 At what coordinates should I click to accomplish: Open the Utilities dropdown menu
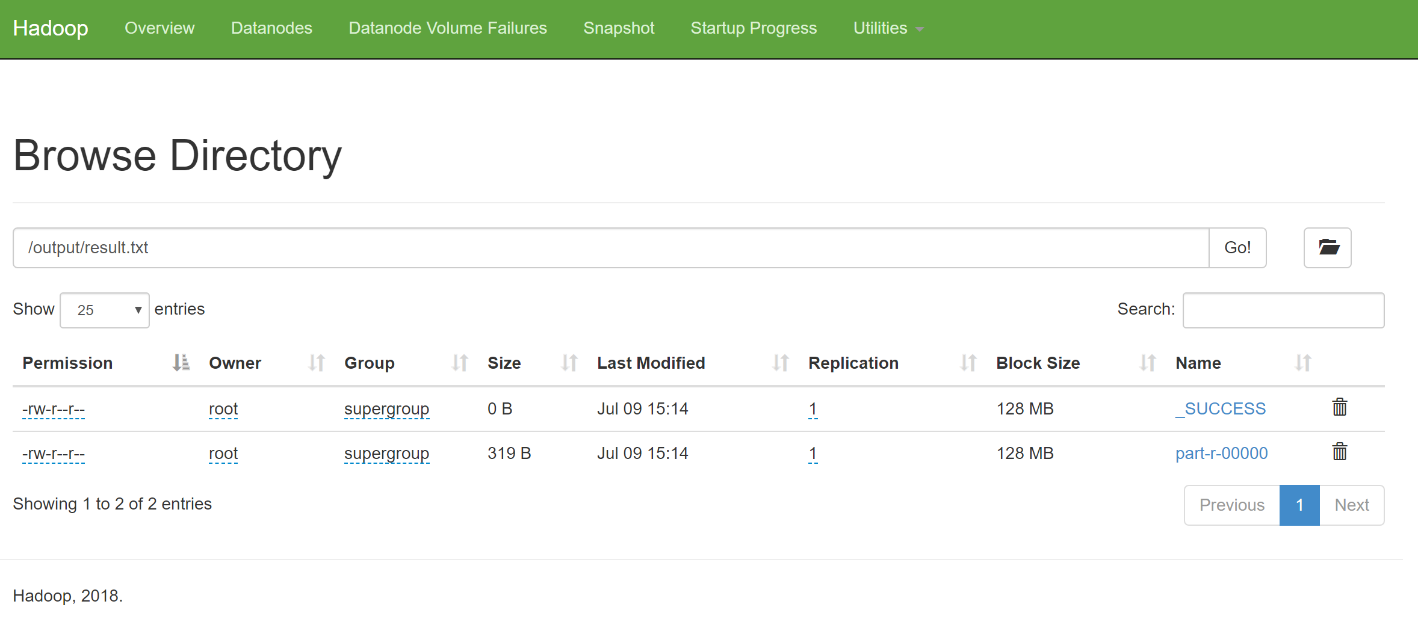[x=887, y=28]
